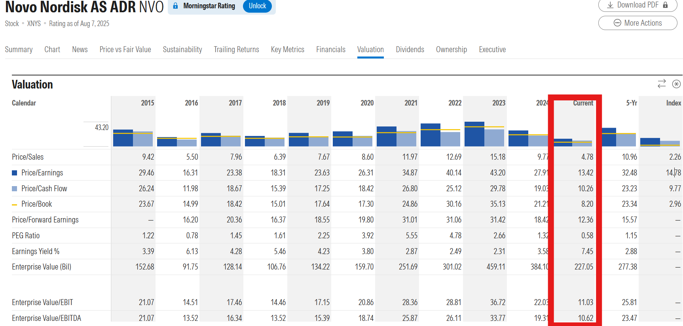
Task: Click the yellow Price/Book legend line marker
Action: click(15, 205)
